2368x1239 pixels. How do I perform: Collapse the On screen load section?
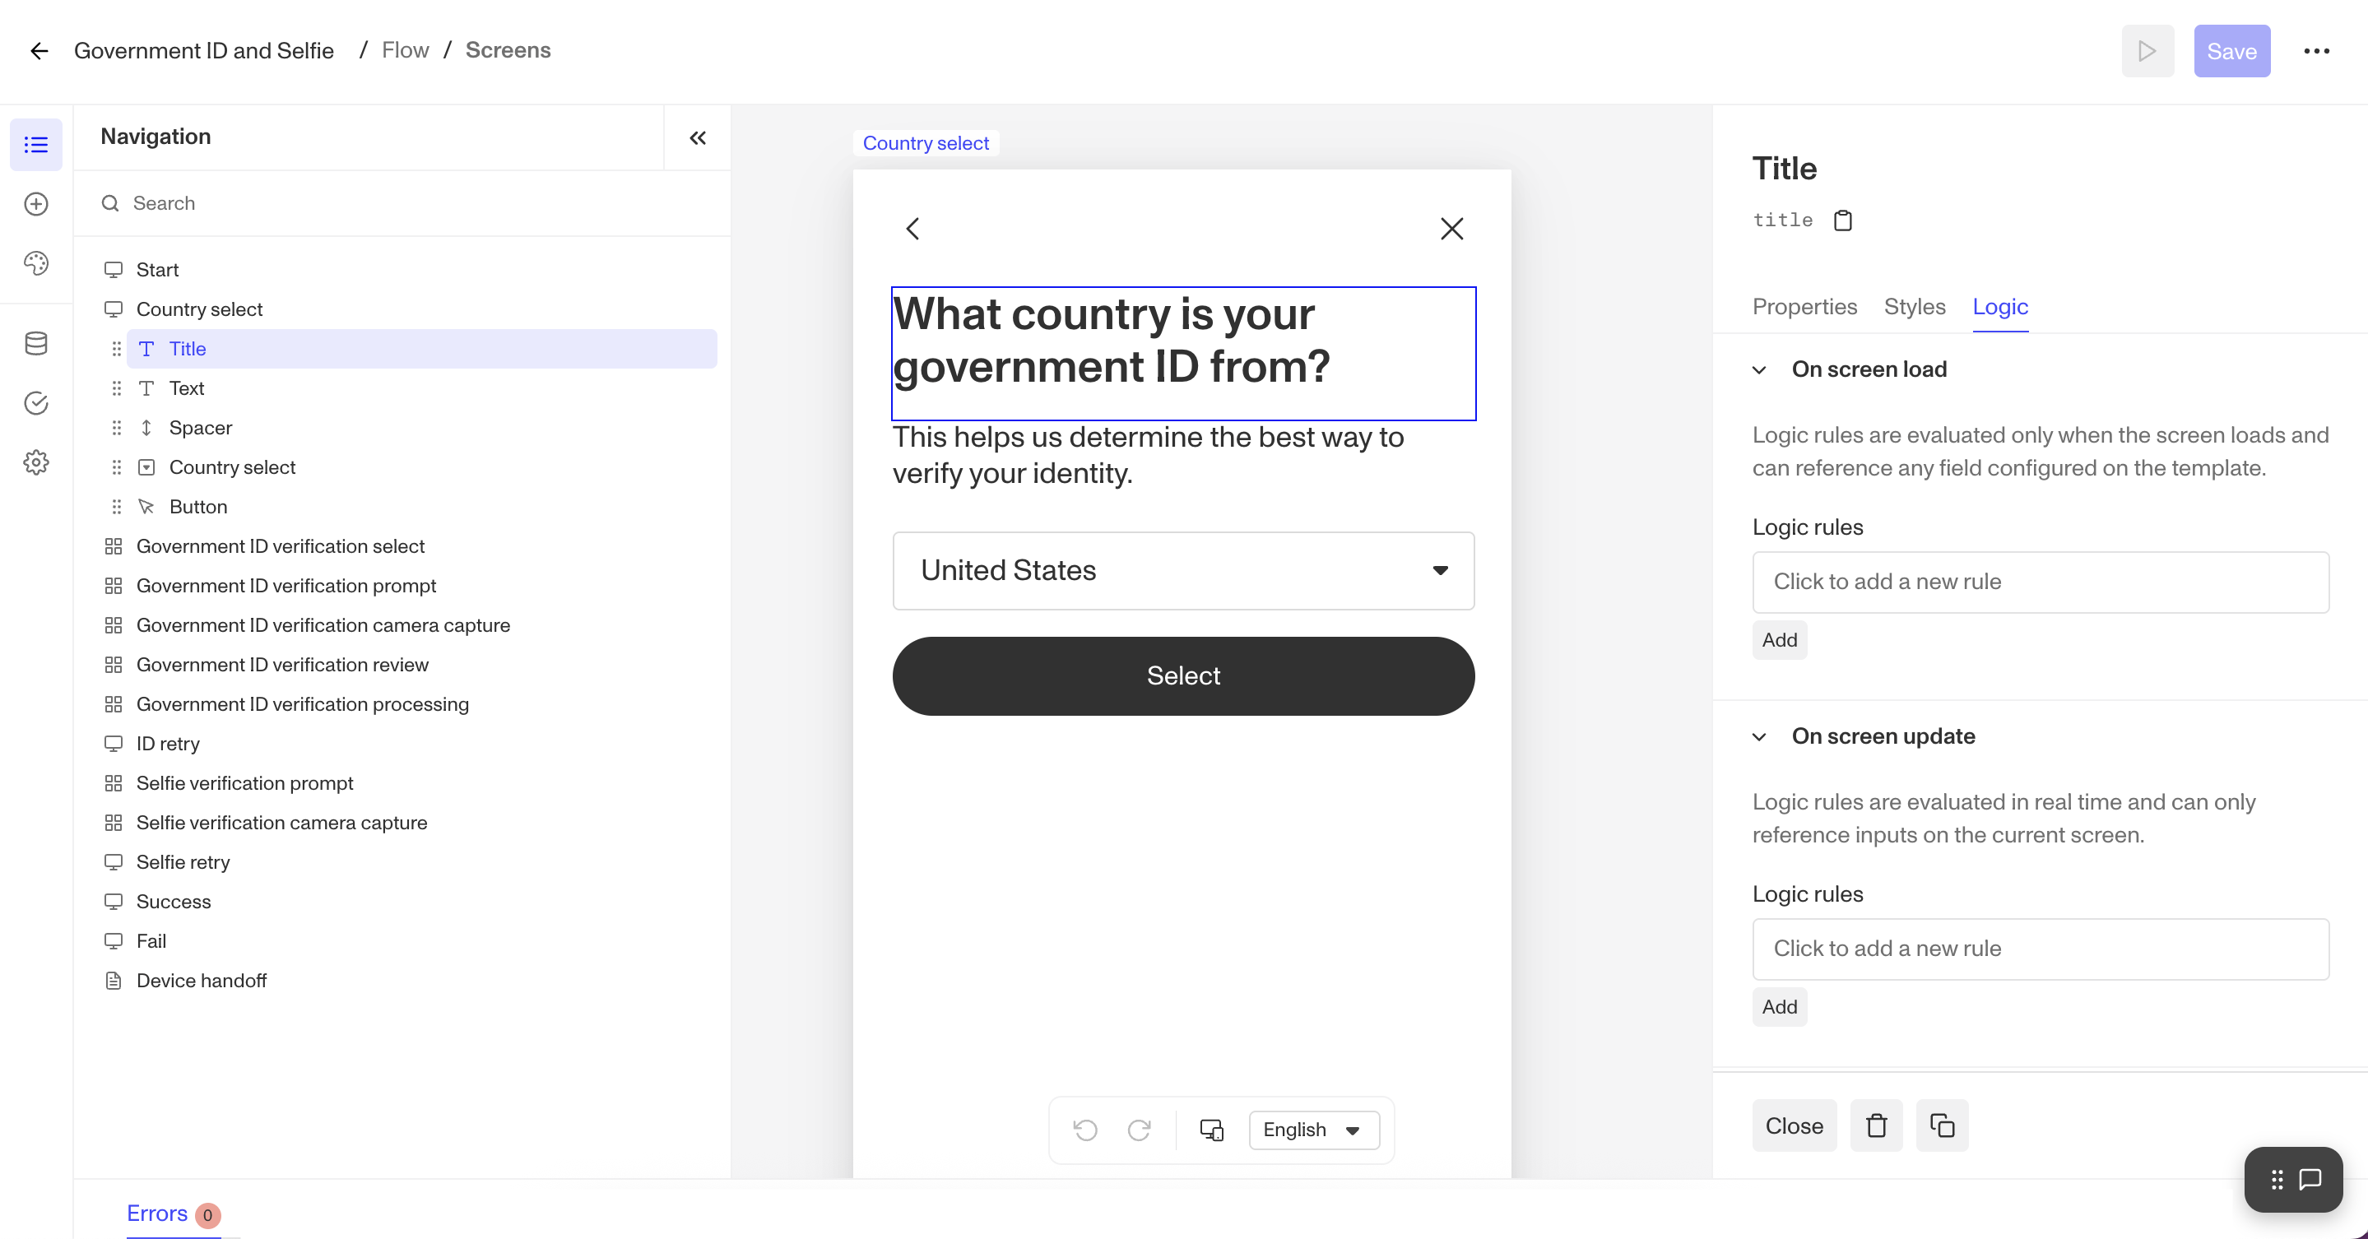click(x=1759, y=370)
